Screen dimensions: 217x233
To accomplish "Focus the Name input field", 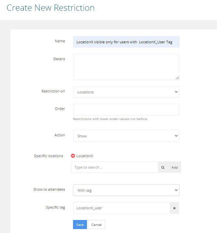I will pyautogui.click(x=126, y=42).
